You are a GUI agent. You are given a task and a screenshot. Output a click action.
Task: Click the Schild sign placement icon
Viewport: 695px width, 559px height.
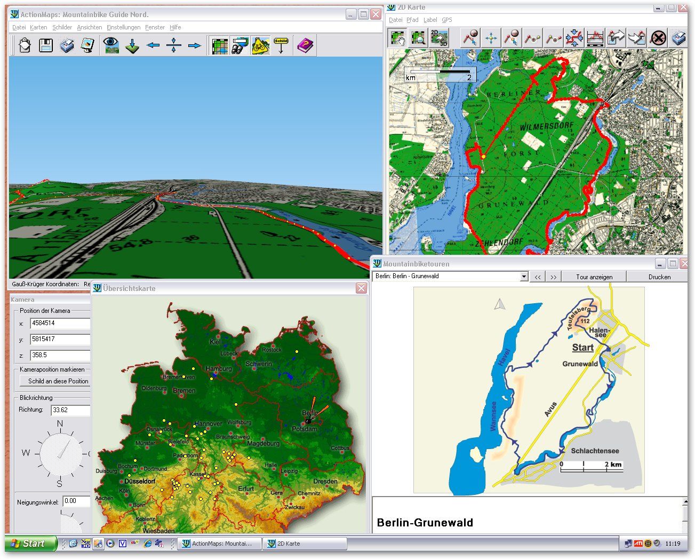click(281, 45)
